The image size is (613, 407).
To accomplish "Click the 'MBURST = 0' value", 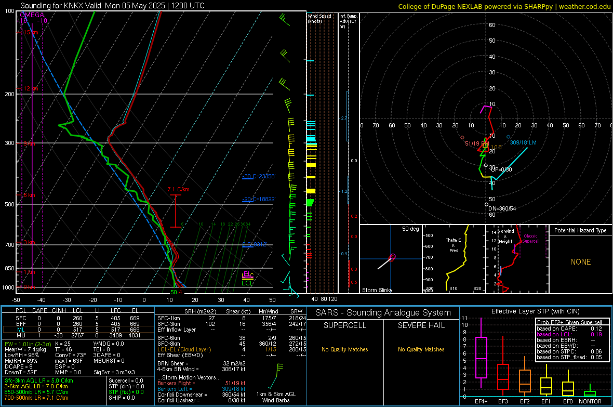I will point(109,361).
